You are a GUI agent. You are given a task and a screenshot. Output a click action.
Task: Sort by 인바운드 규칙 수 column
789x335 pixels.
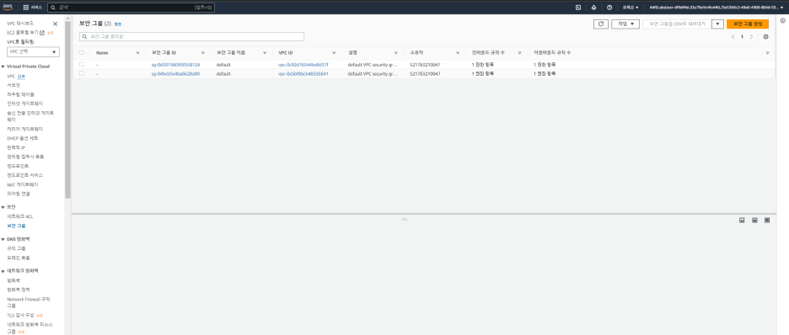click(519, 53)
